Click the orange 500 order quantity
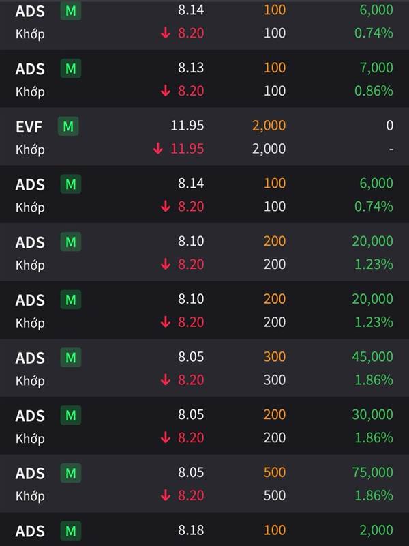The width and height of the screenshot is (409, 546). coord(274,472)
